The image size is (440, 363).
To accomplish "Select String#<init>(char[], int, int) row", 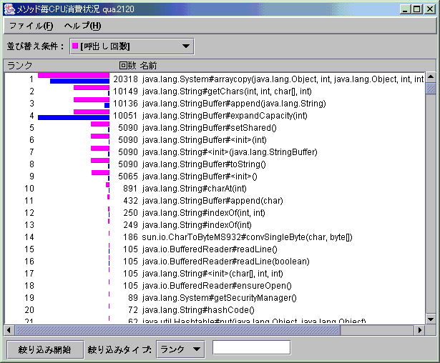I will (x=215, y=273).
